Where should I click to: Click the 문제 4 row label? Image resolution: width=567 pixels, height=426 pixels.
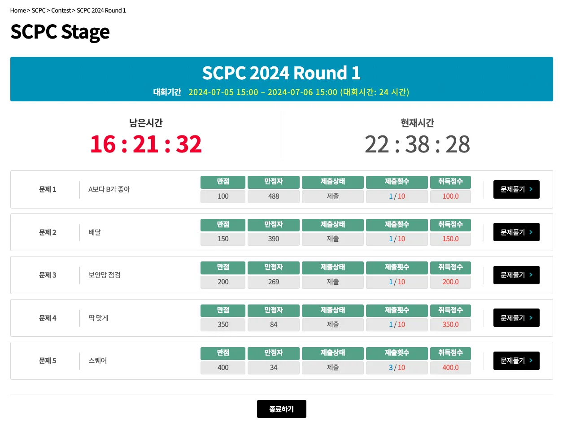coord(48,318)
